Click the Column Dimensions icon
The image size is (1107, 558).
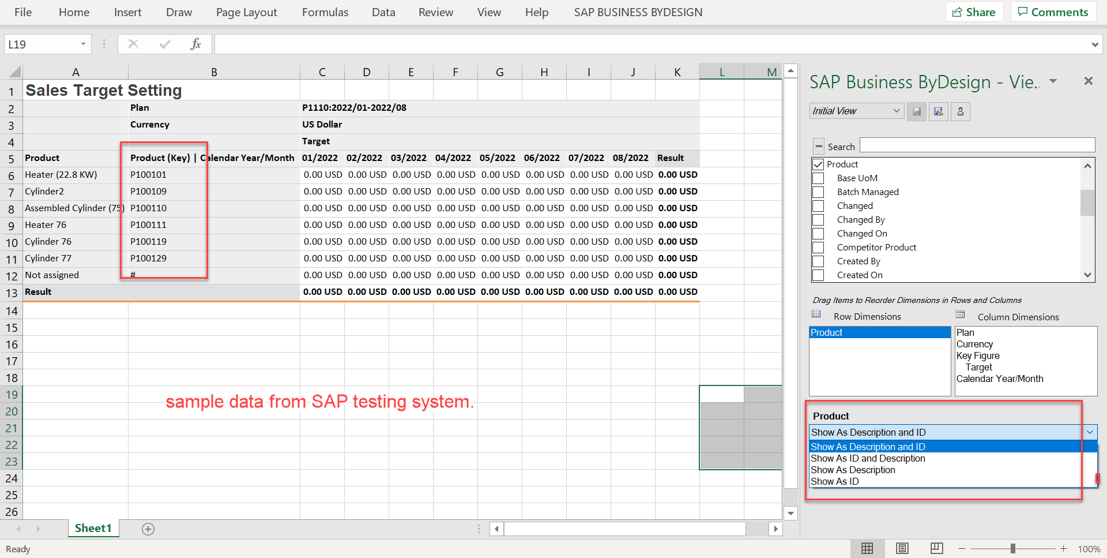960,315
